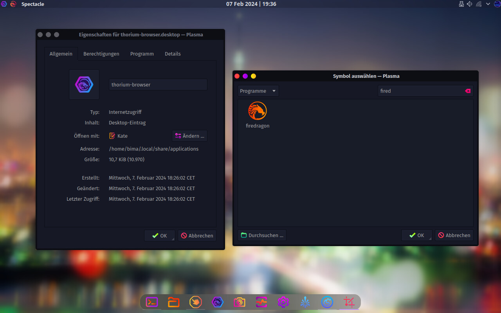This screenshot has height=313, width=501.
Task: Open the Wi-Fi network tray icon
Action: tap(479, 4)
